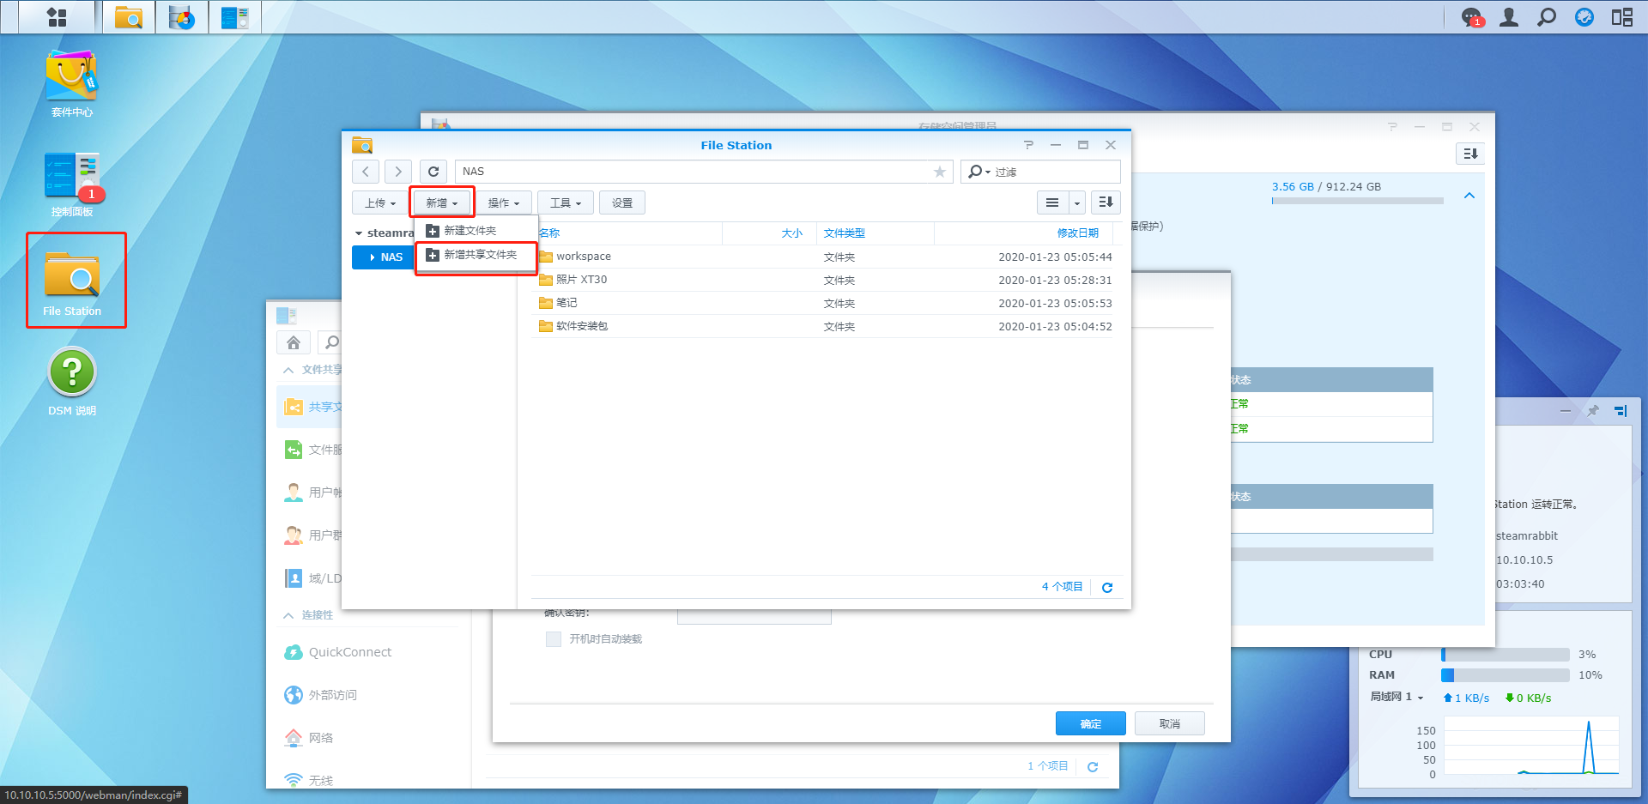Screen dimensions: 1648x804
Task: Open the Upload dropdown in File Station
Action: 380,203
